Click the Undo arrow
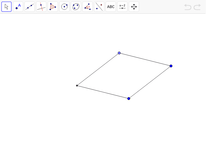Viewport: 206px width, 154px height. (188, 7)
